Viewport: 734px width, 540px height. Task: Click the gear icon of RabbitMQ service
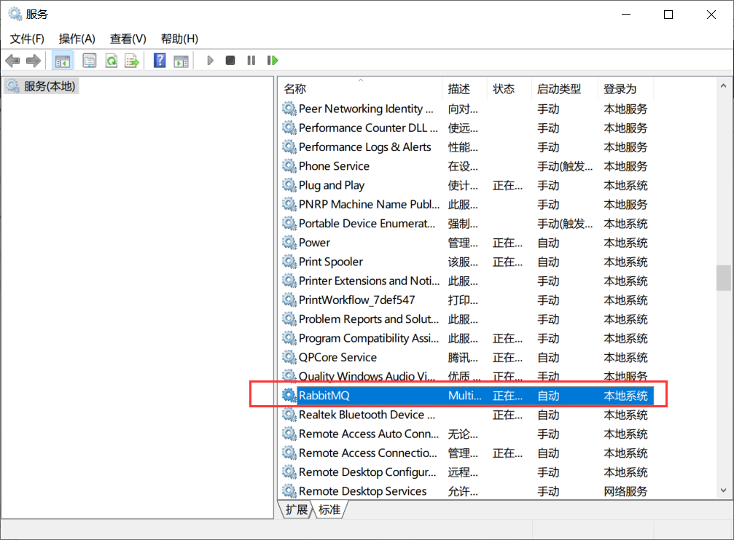click(289, 396)
